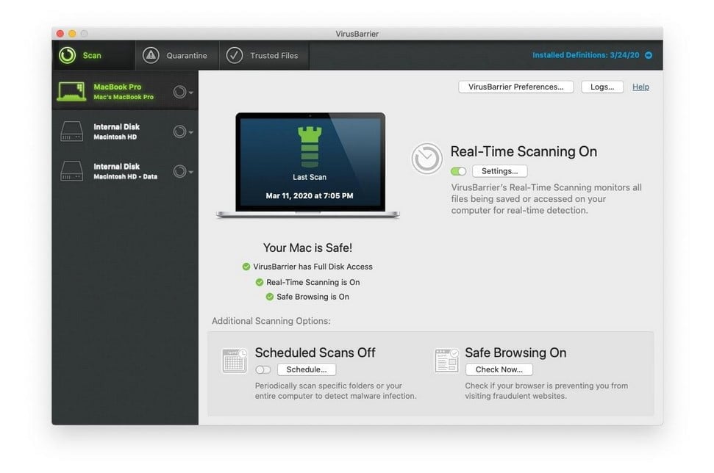Click the blue arrow beside Installed Definitions

point(649,55)
